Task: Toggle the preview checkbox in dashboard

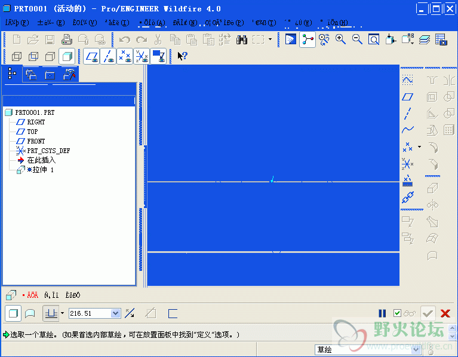Action: (x=397, y=313)
